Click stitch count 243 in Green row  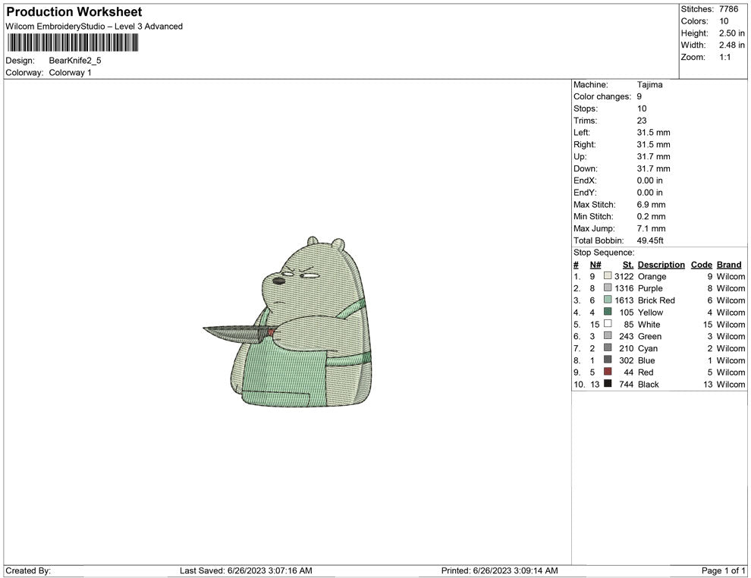point(627,336)
